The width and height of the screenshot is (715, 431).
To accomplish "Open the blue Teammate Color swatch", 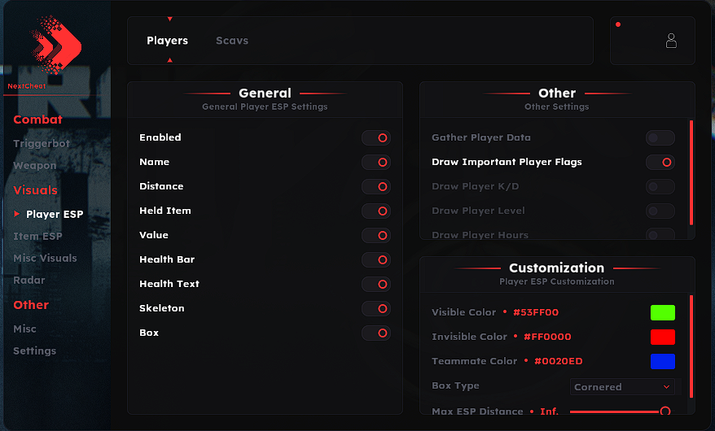I will [x=663, y=361].
